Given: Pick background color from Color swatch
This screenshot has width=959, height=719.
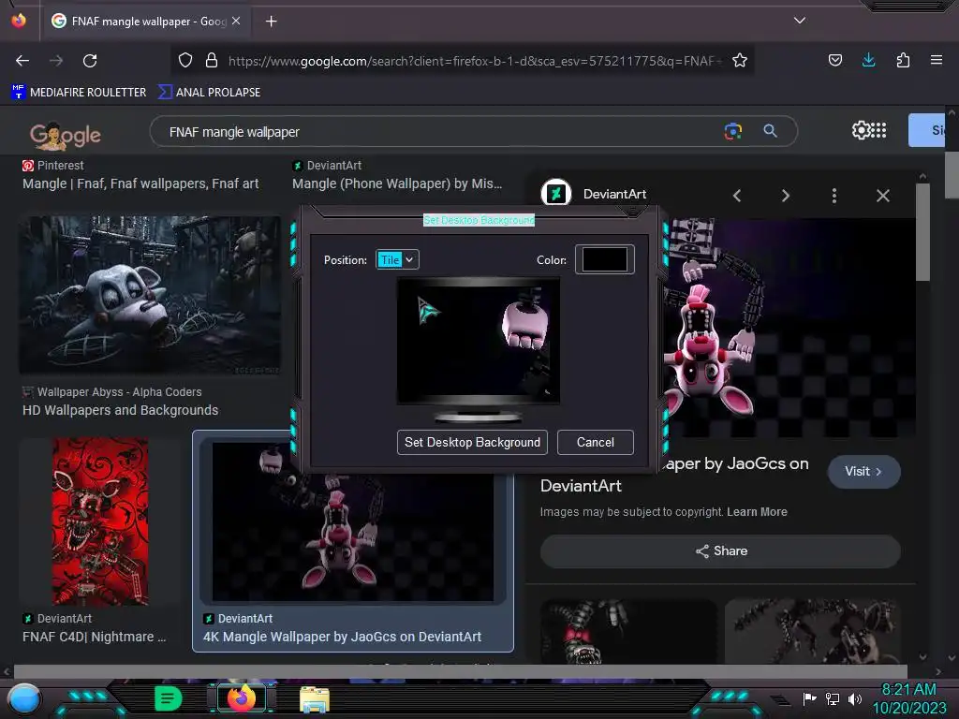Looking at the screenshot, I should click(604, 259).
